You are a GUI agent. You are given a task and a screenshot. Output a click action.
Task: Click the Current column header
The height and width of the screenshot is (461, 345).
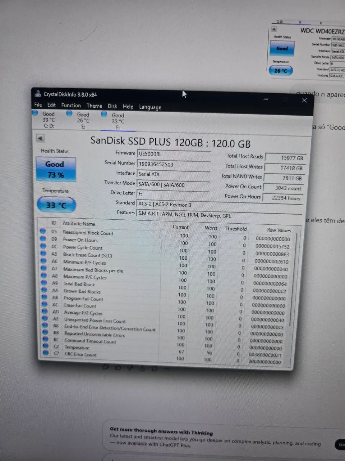pos(180,227)
